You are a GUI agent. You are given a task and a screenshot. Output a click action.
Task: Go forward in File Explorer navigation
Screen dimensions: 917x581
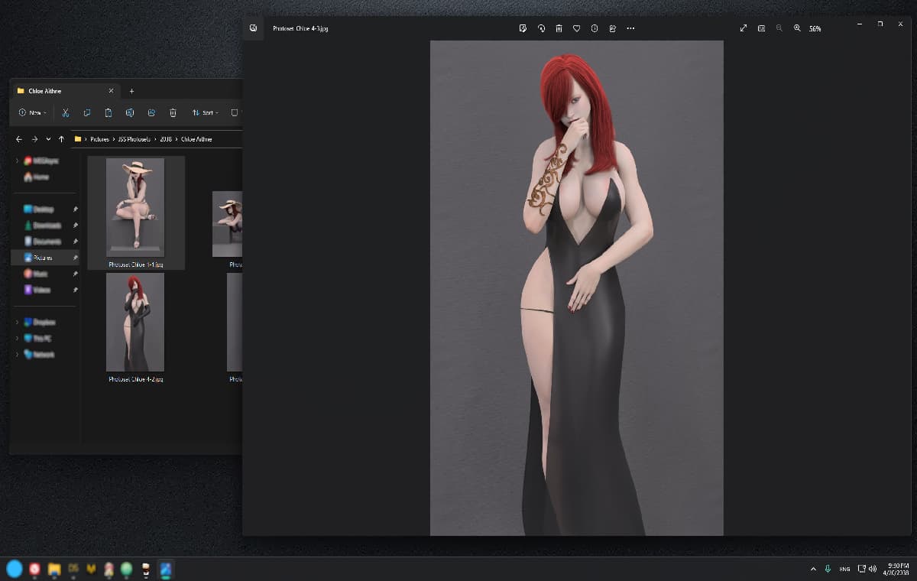(34, 139)
